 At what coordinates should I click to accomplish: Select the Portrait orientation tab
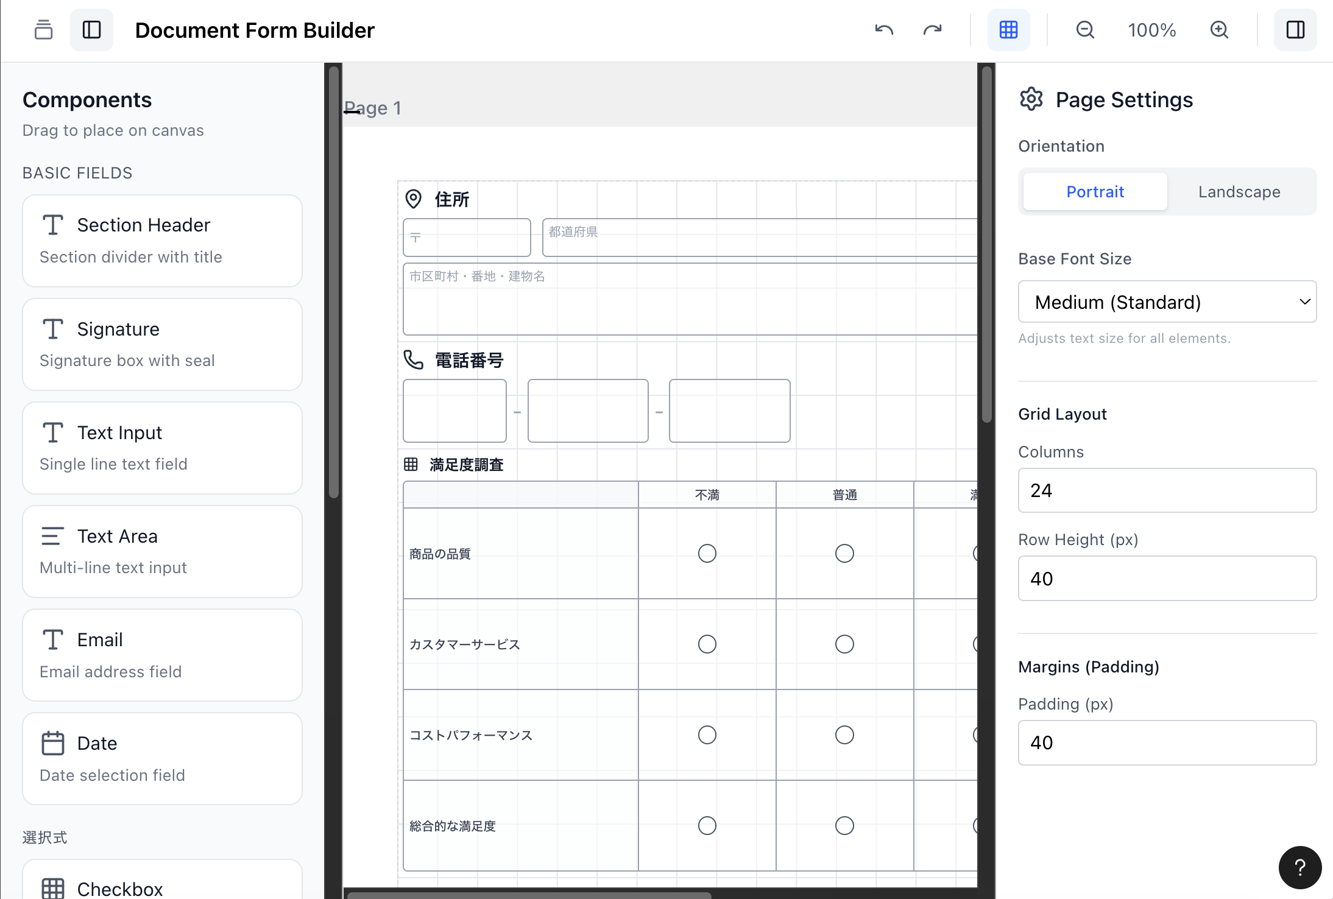pyautogui.click(x=1095, y=192)
